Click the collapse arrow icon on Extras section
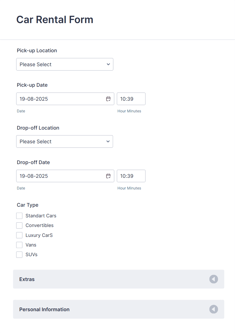The height and width of the screenshot is (333, 235). click(214, 279)
